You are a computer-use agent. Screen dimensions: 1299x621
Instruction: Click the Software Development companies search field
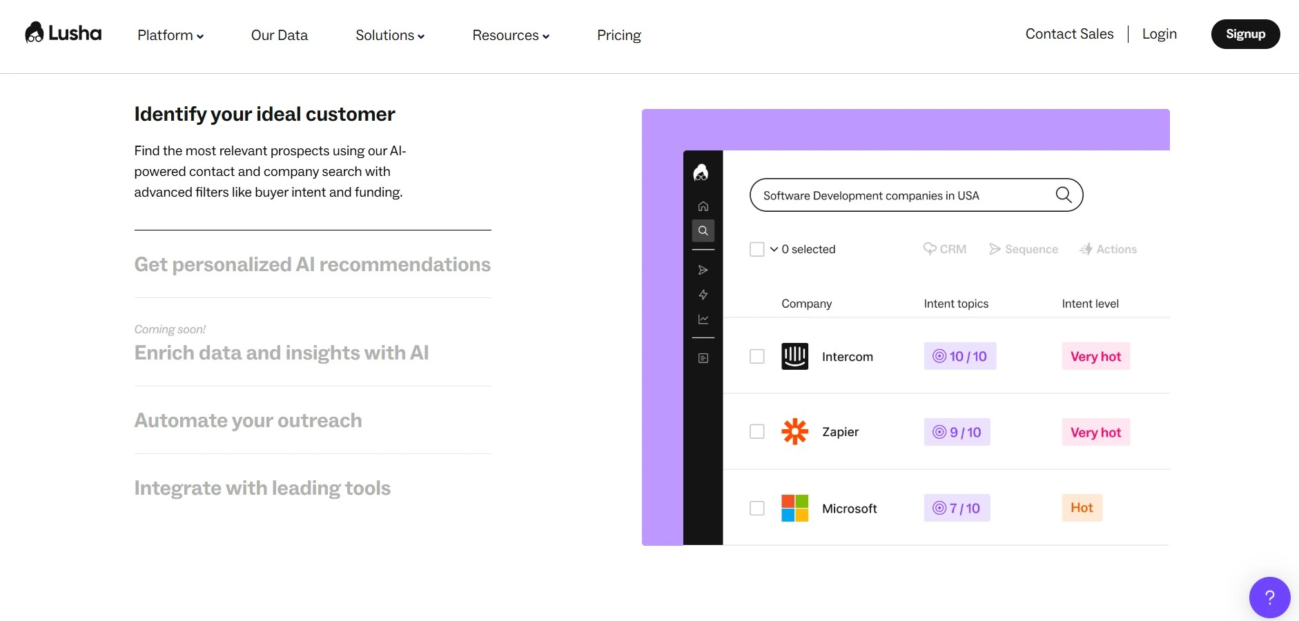tap(916, 195)
